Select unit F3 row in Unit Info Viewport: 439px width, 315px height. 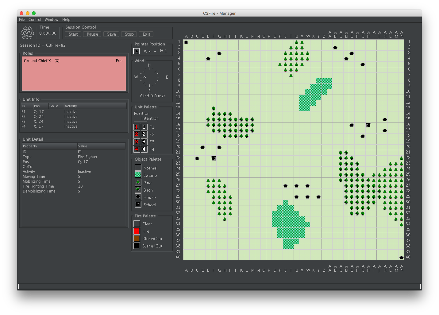(x=74, y=122)
